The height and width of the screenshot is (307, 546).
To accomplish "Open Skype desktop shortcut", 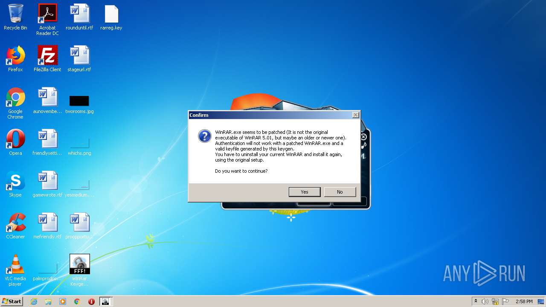I will pyautogui.click(x=15, y=185).
